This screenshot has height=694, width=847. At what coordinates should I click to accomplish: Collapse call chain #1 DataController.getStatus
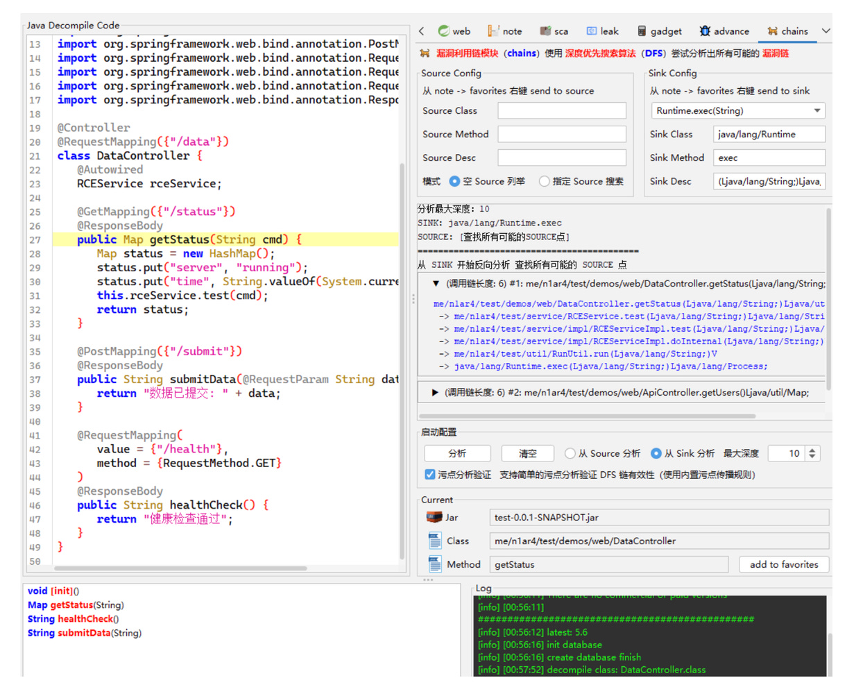click(x=436, y=284)
